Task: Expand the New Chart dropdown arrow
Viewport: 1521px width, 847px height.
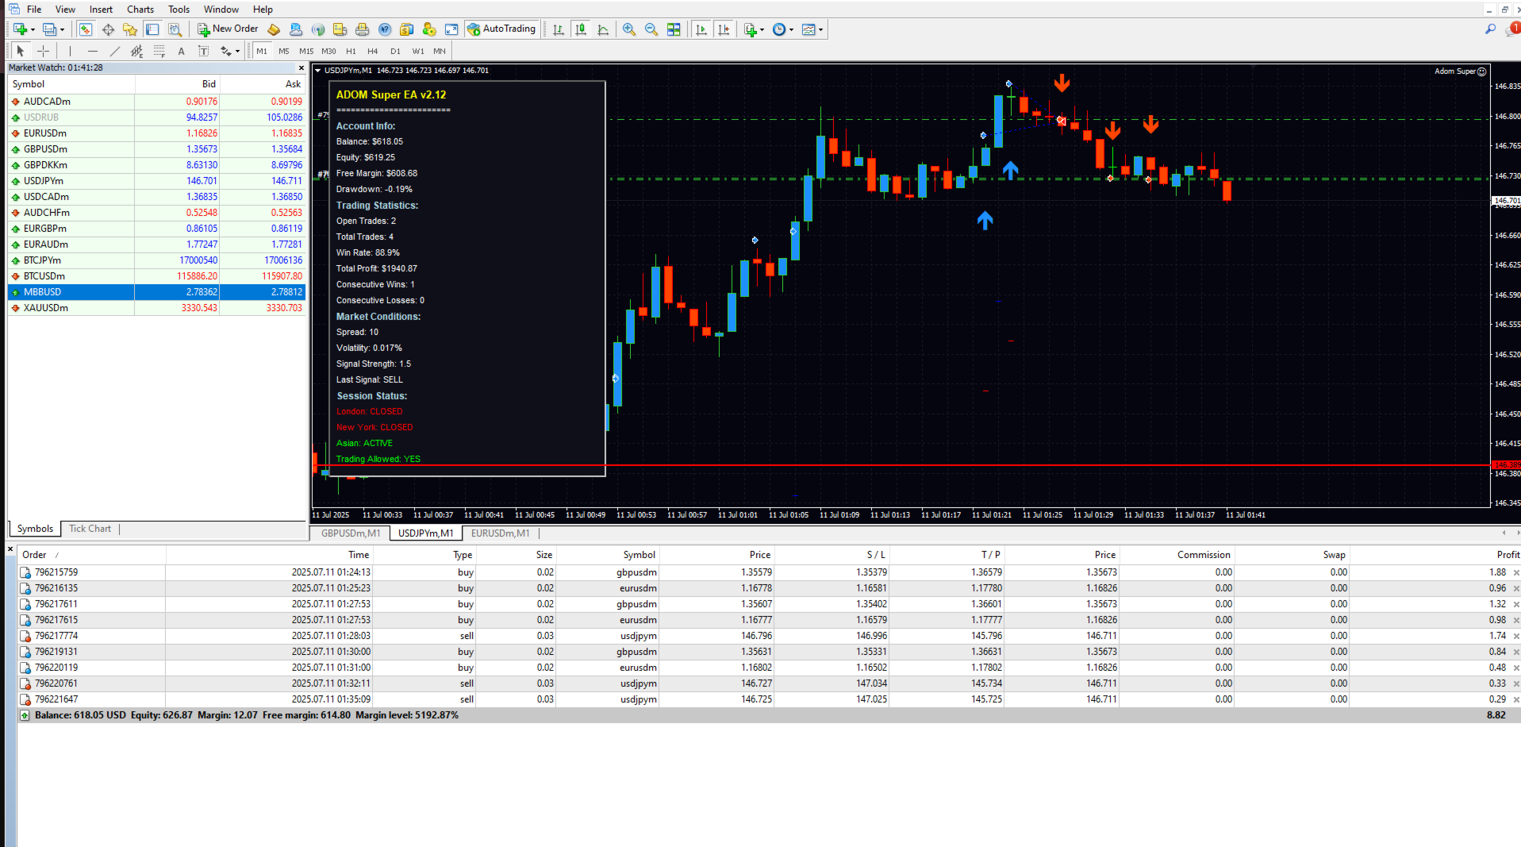Action: coord(33,30)
